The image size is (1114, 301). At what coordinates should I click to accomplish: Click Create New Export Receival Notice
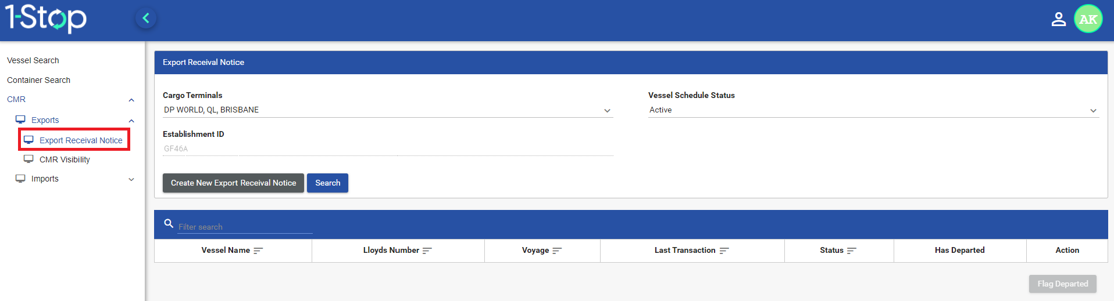[x=233, y=183]
